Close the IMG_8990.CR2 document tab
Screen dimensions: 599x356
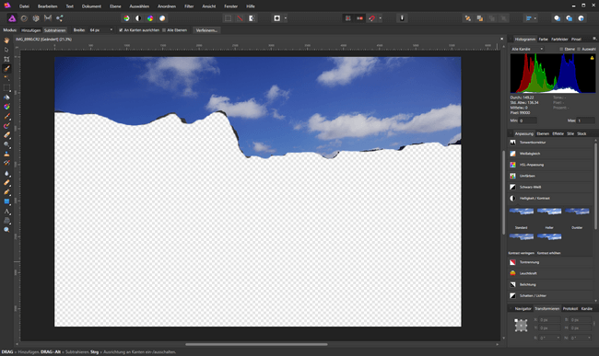pyautogui.click(x=501, y=39)
